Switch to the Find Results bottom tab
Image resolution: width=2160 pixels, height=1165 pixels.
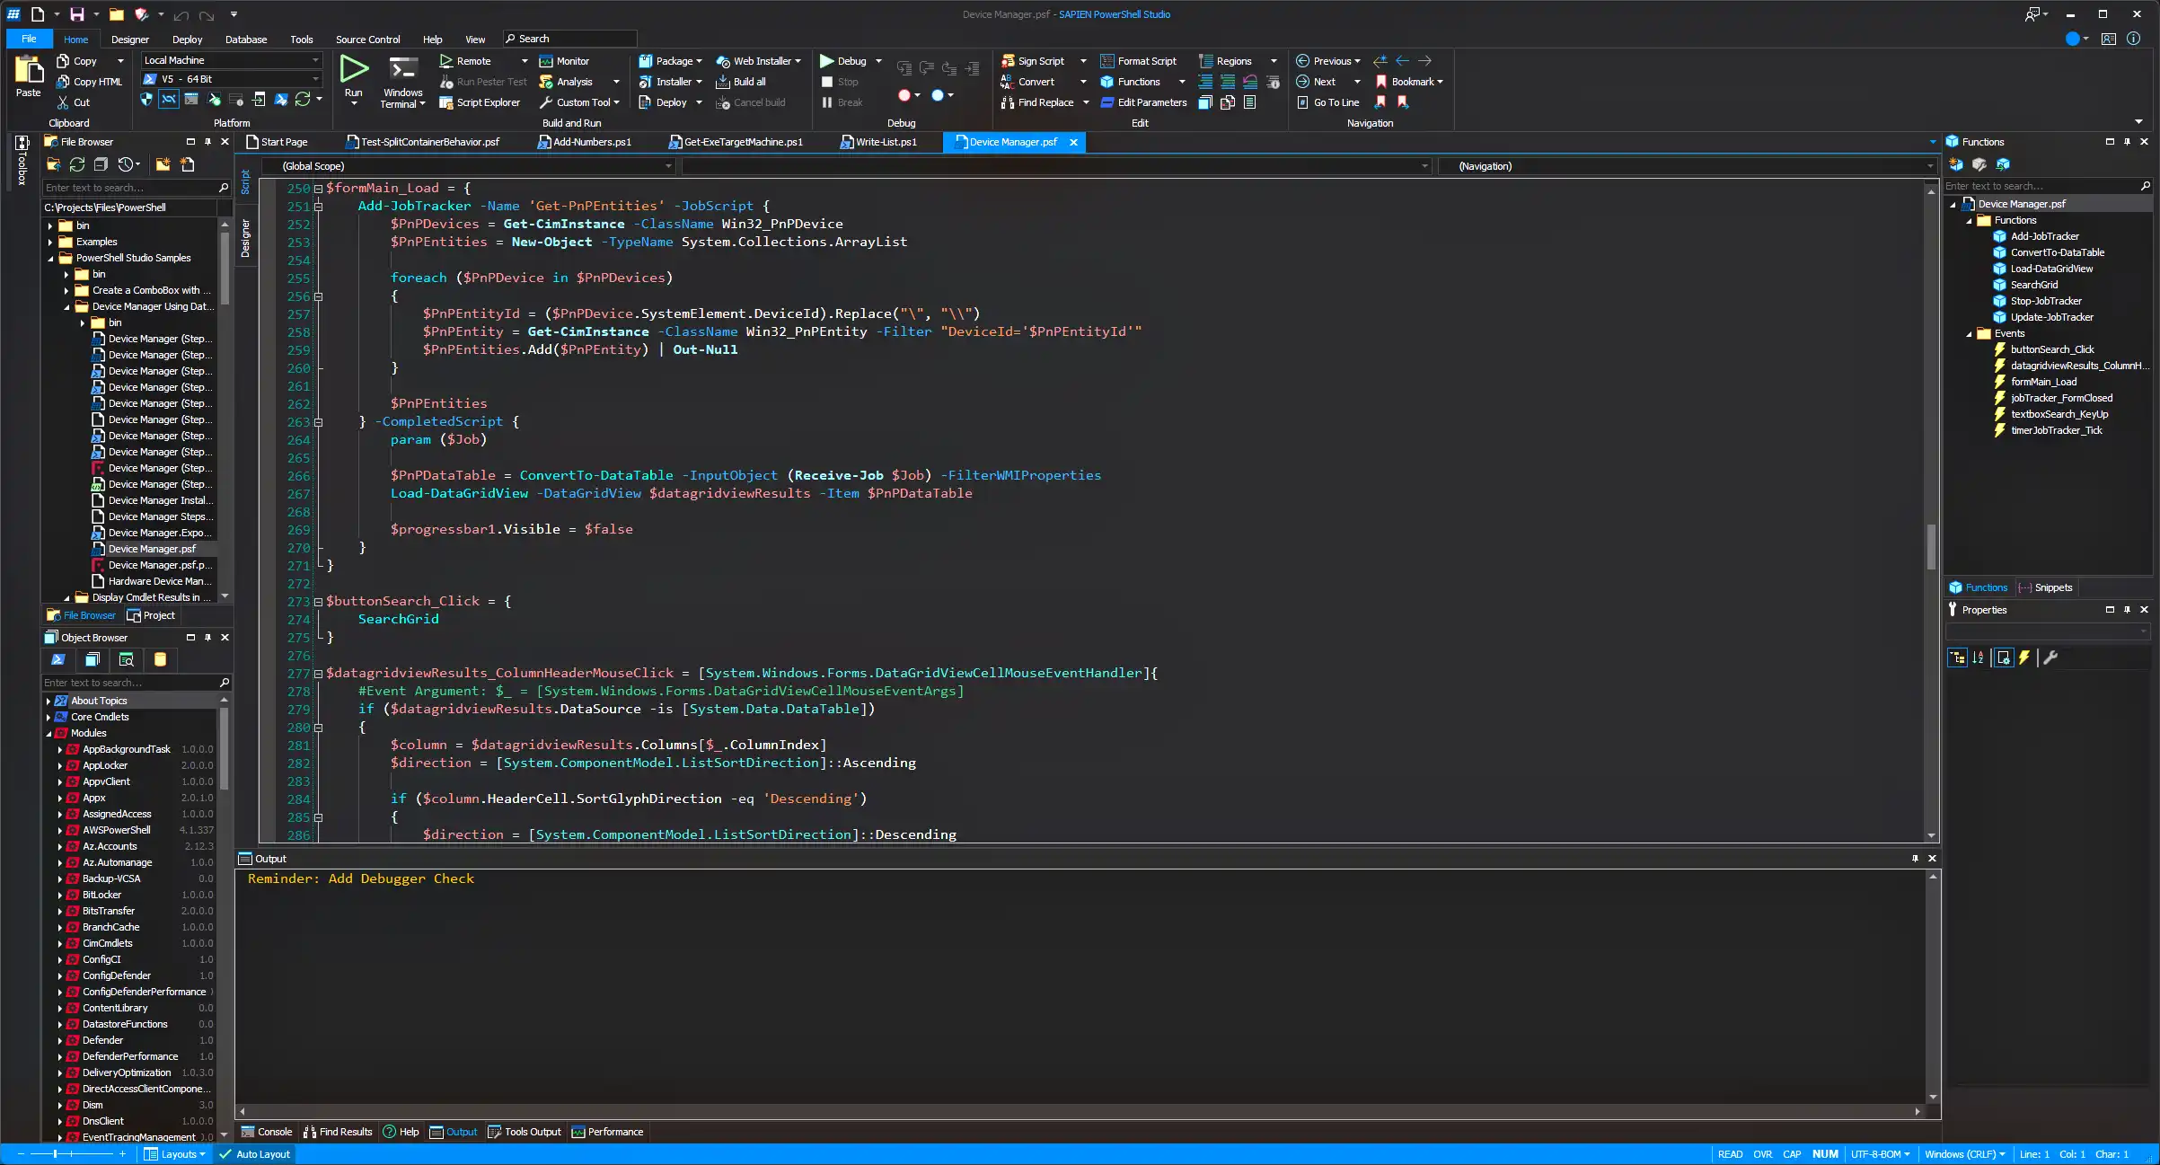(338, 1132)
